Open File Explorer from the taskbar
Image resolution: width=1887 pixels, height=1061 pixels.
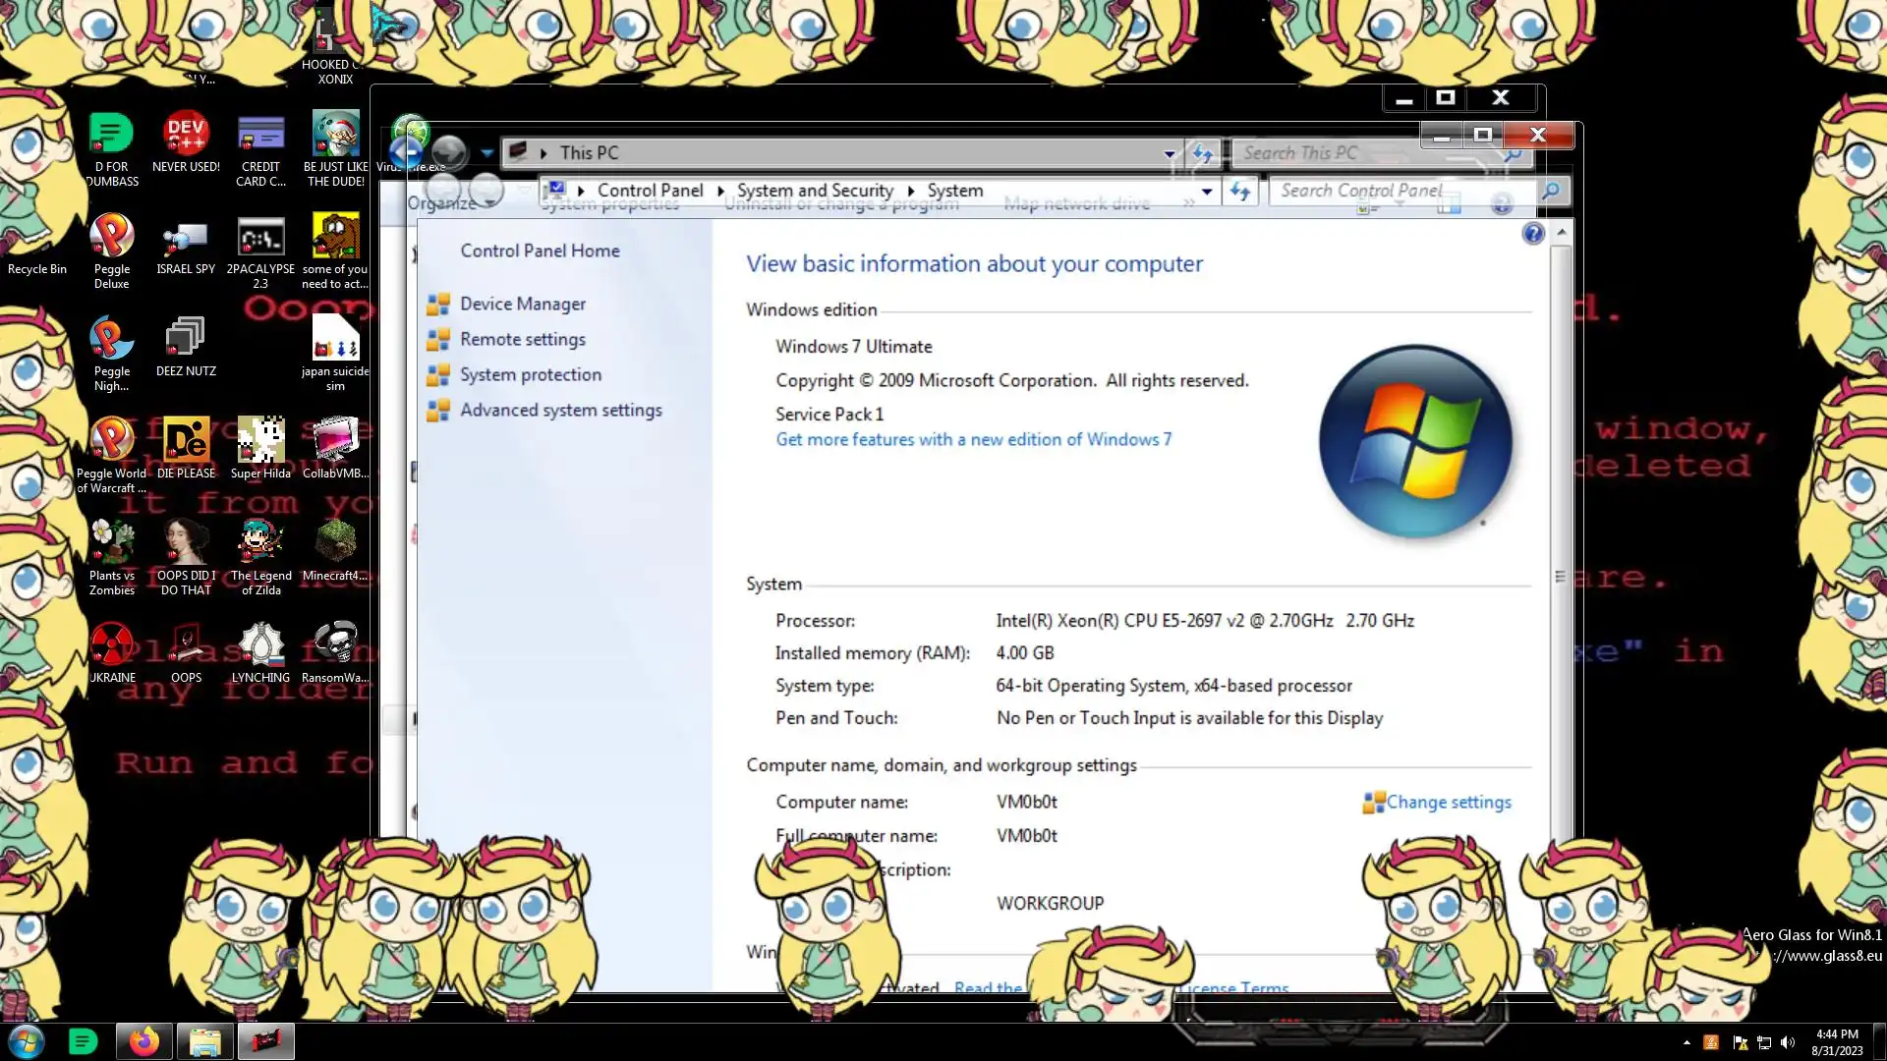coord(204,1041)
